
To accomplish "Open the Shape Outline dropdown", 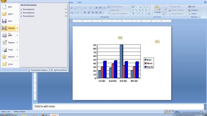I will coord(177,10).
